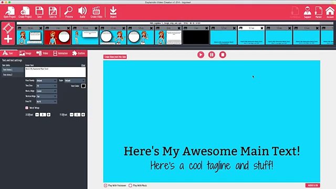Close the black slide with its X icon
Screen dimensions: 336x189
pos(206,28)
